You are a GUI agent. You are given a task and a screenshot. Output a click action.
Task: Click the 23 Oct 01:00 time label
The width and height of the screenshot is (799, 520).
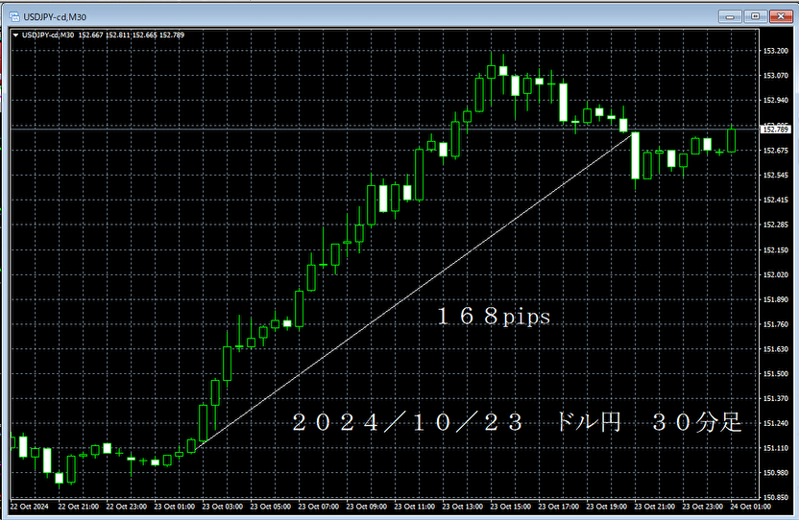[174, 507]
